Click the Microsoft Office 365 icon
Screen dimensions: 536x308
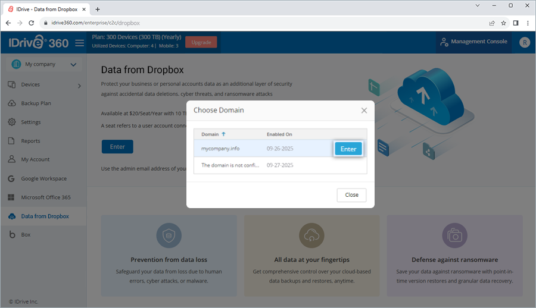(11, 197)
